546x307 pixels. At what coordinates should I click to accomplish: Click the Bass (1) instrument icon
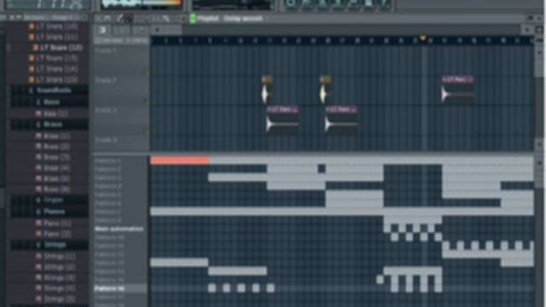tap(38, 113)
